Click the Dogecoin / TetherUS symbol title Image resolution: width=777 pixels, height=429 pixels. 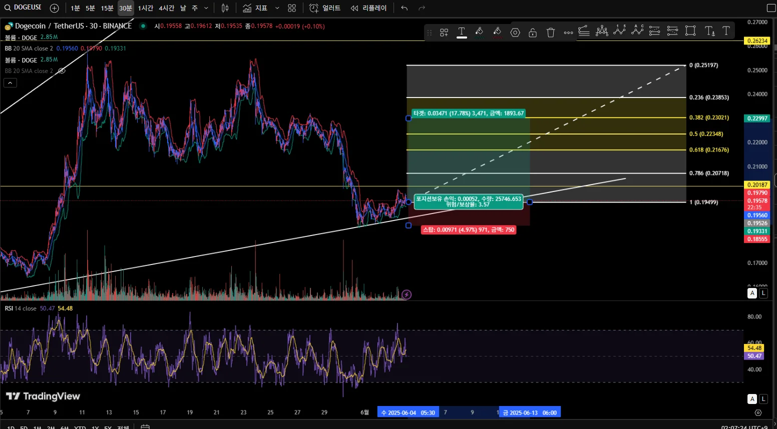[x=73, y=26]
